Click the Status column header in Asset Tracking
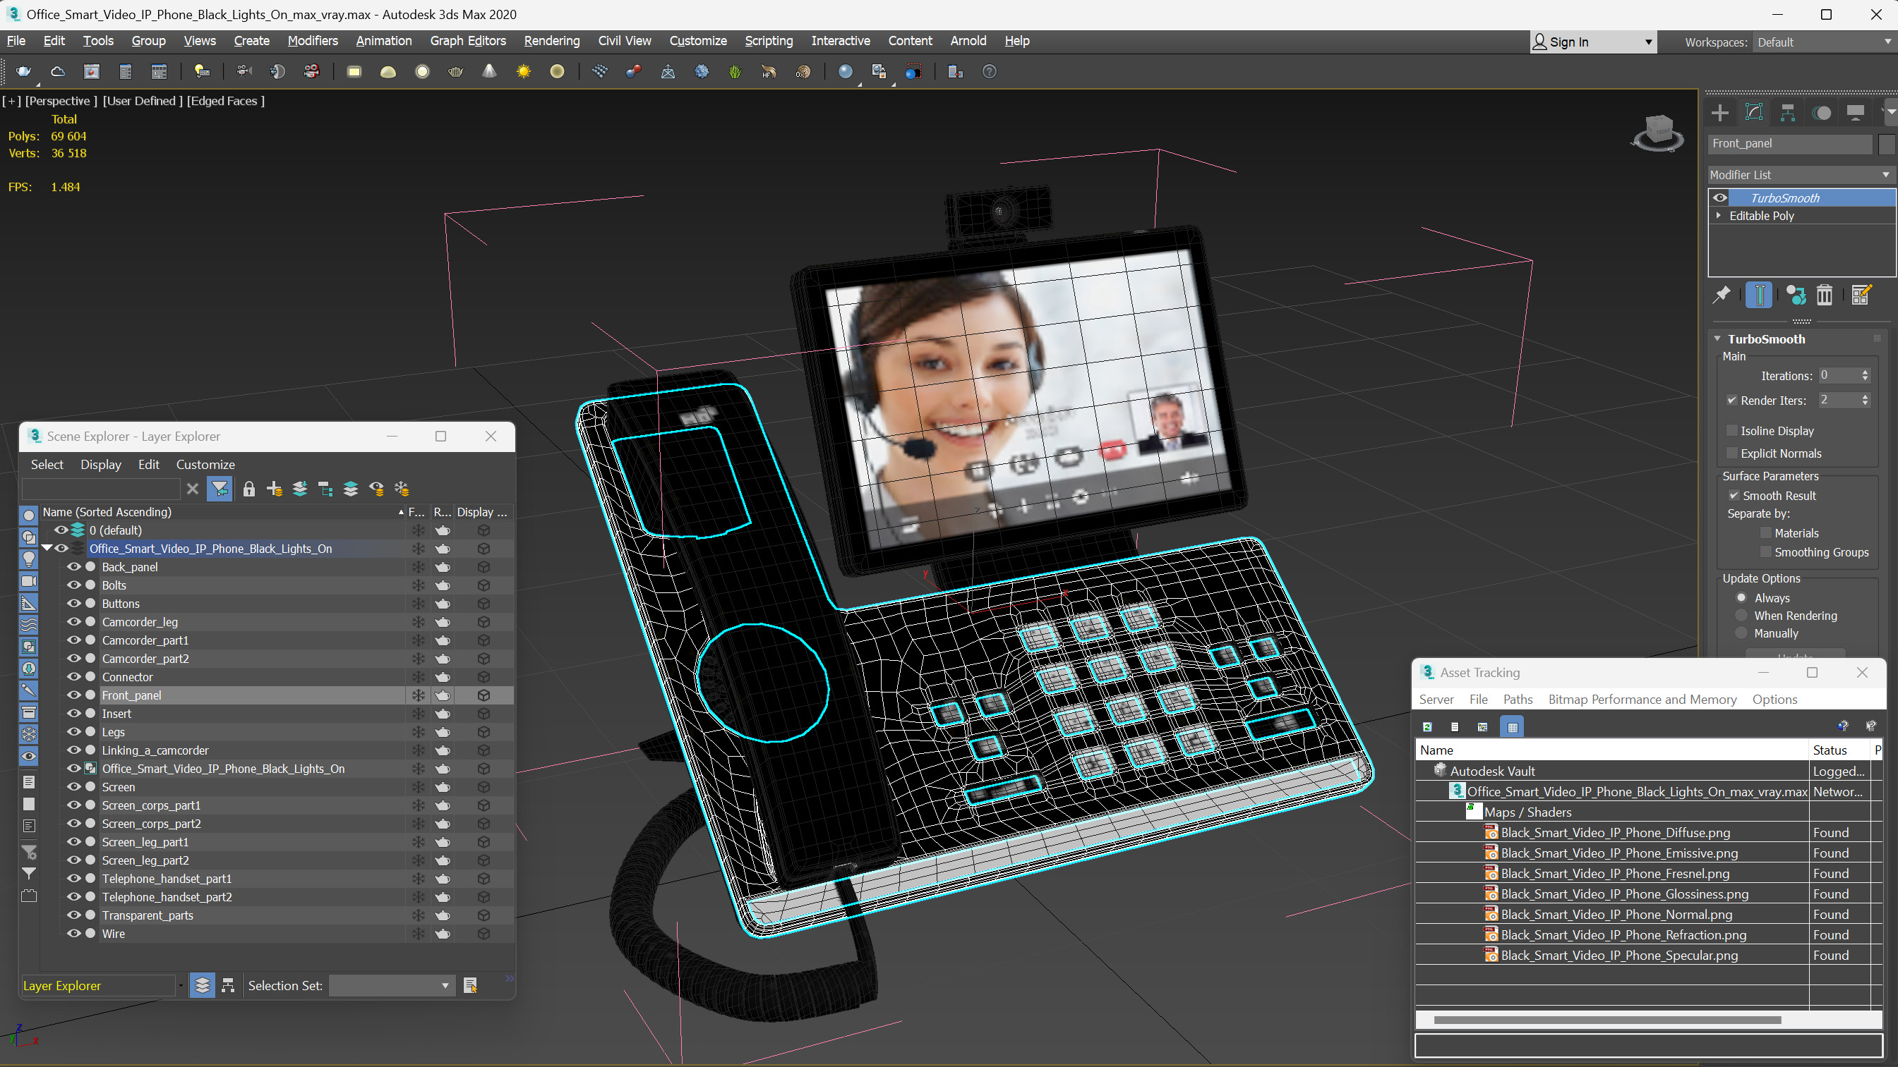 click(1840, 750)
